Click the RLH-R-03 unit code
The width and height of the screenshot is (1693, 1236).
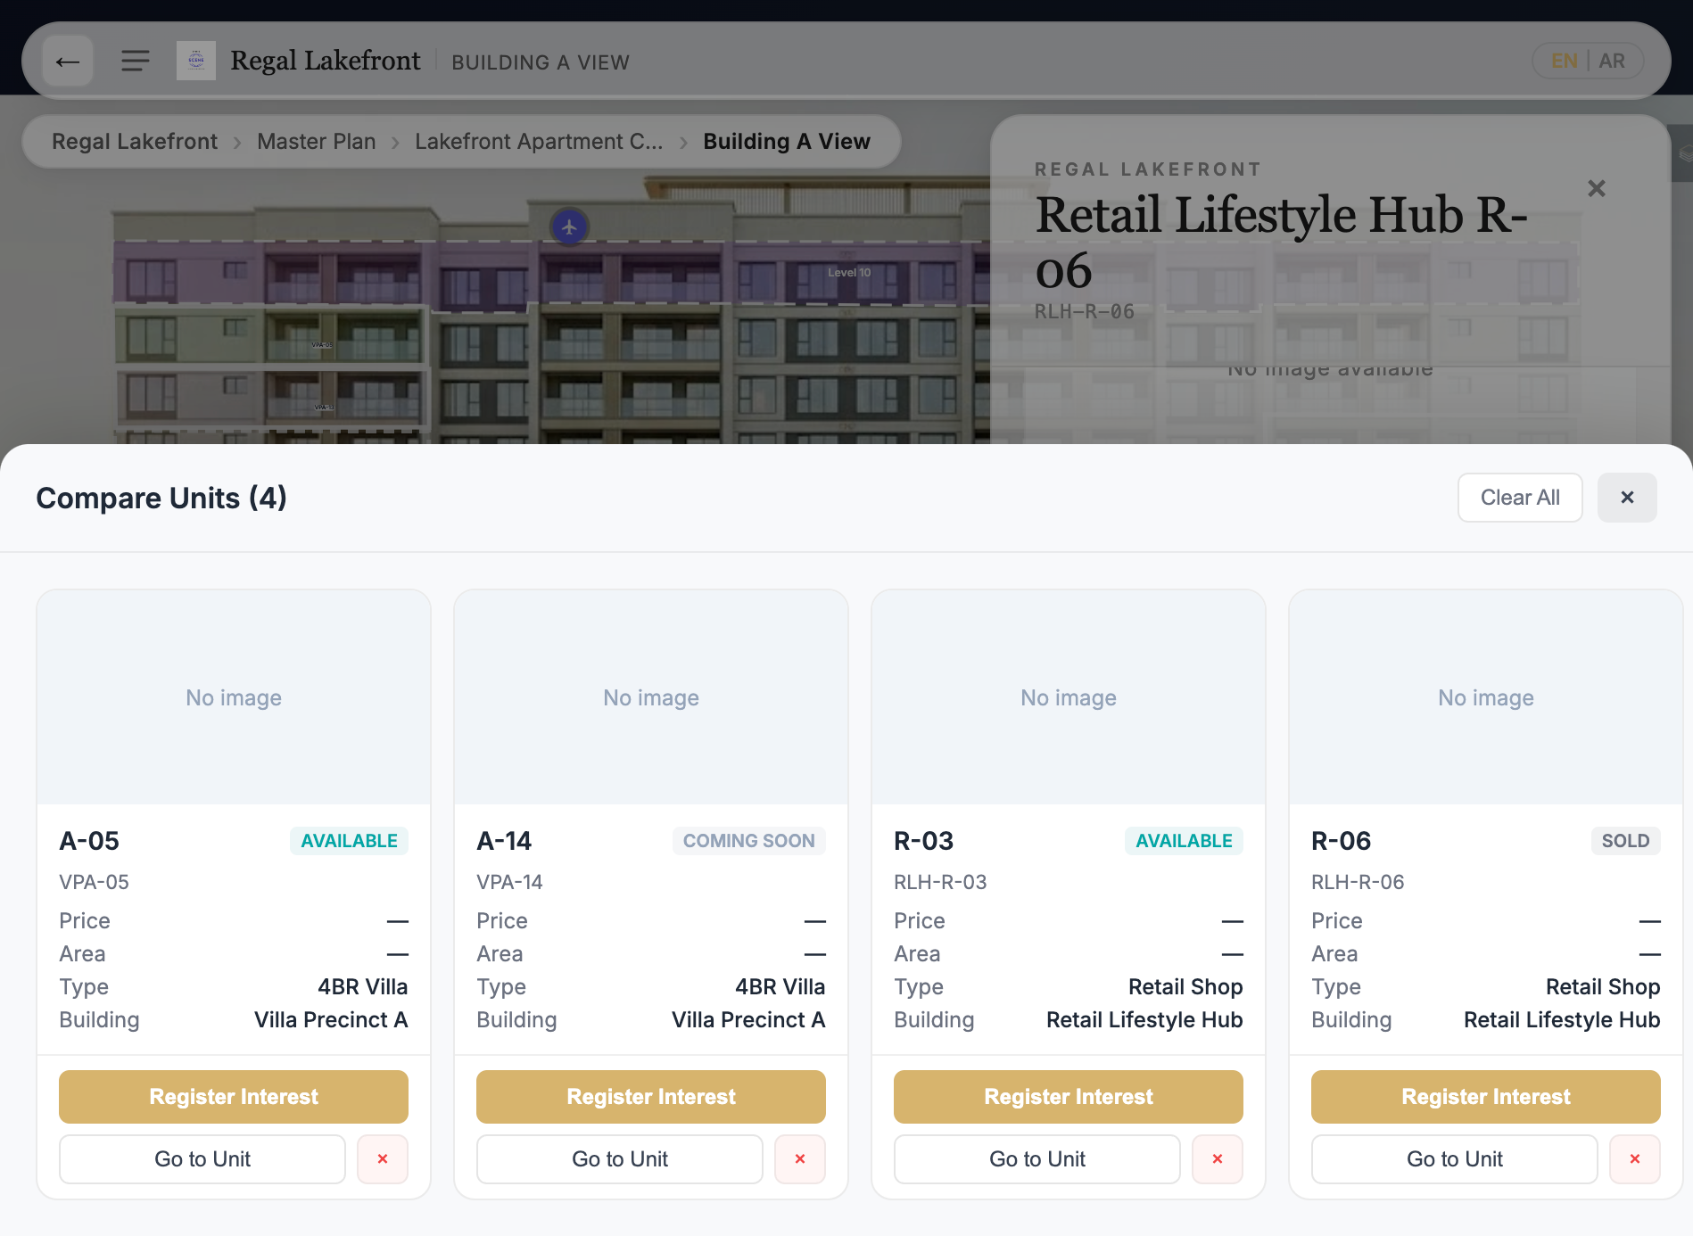coord(940,882)
